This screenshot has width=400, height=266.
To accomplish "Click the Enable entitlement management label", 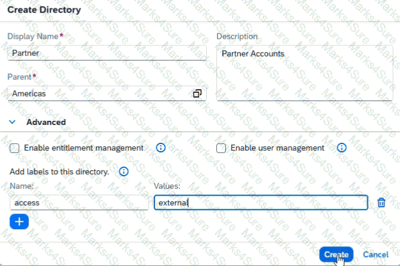I will pyautogui.click(x=84, y=148).
